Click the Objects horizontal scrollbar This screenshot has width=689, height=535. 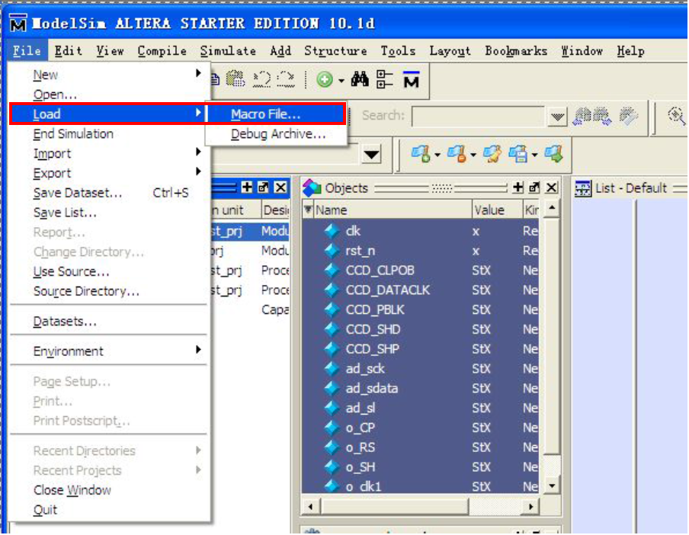pyautogui.click(x=423, y=506)
